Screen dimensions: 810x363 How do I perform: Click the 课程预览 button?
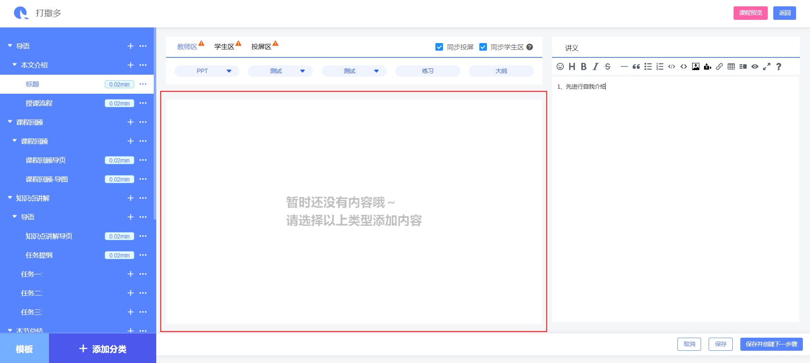click(x=750, y=13)
